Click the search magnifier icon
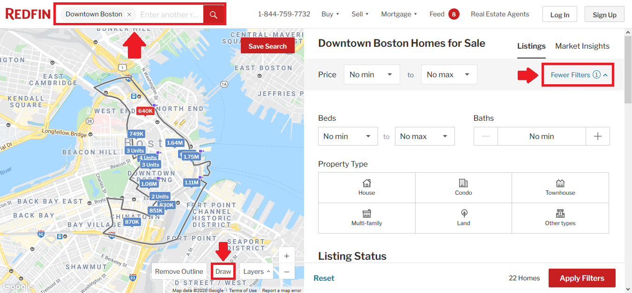The width and height of the screenshot is (632, 293). pos(214,14)
